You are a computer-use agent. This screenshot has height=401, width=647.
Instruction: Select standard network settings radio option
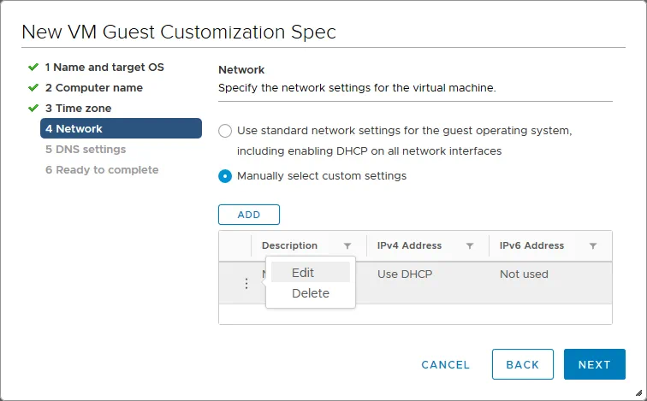(x=225, y=131)
